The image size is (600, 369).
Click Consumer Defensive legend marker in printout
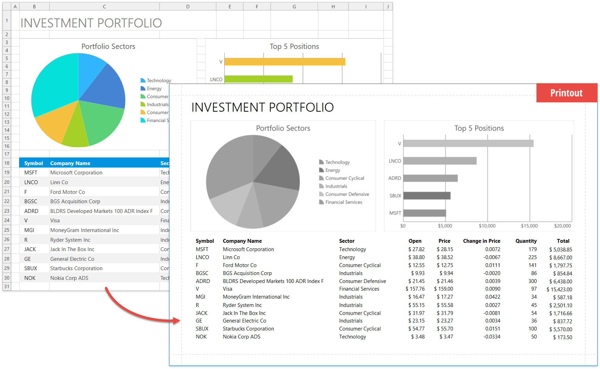coord(321,194)
